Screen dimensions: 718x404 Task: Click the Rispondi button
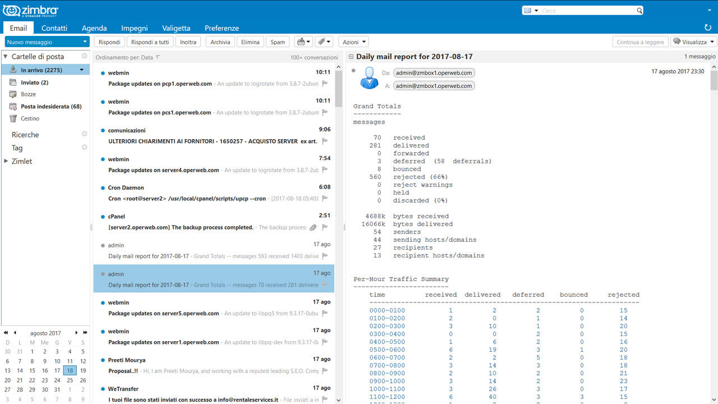[109, 42]
